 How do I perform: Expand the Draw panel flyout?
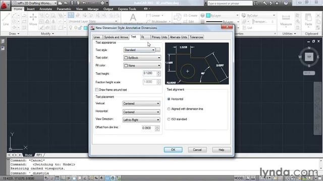[x=14, y=34]
